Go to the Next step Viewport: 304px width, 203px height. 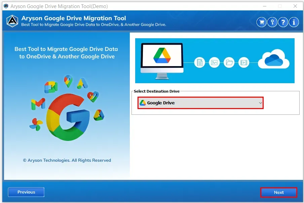[278, 192]
